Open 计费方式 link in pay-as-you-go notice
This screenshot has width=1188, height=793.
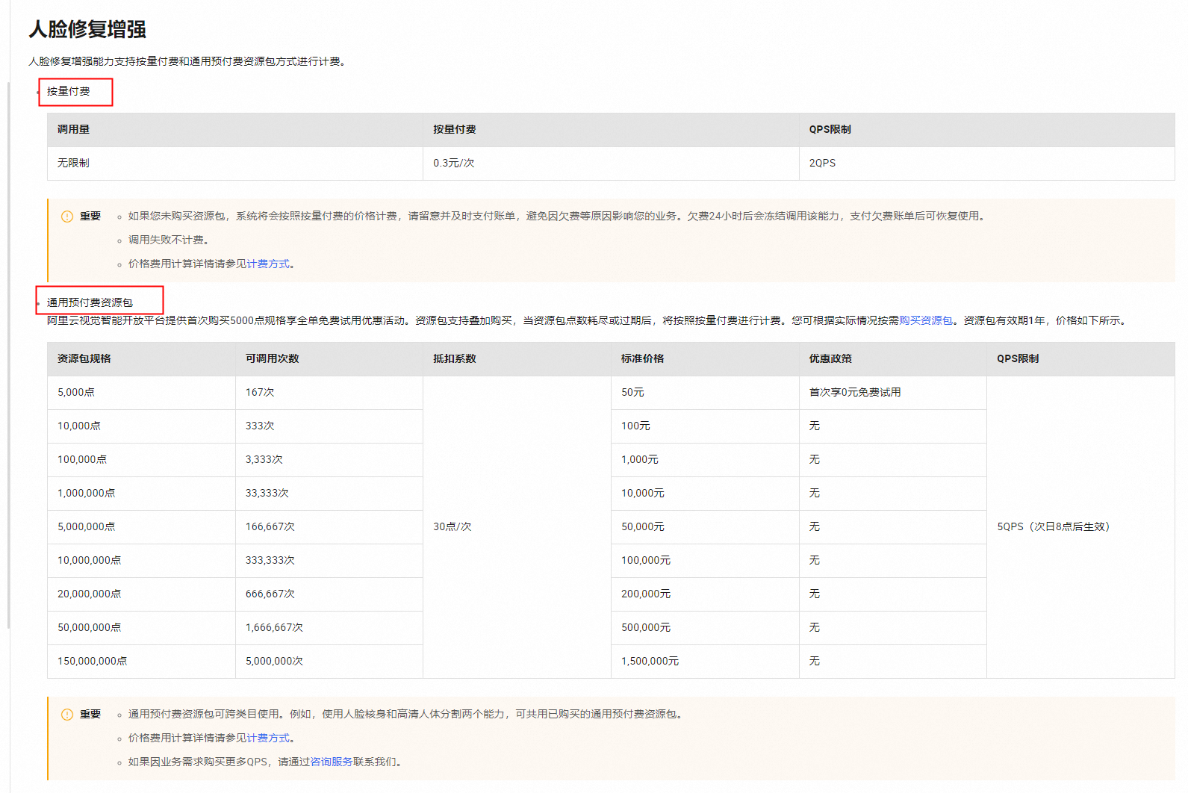click(268, 264)
